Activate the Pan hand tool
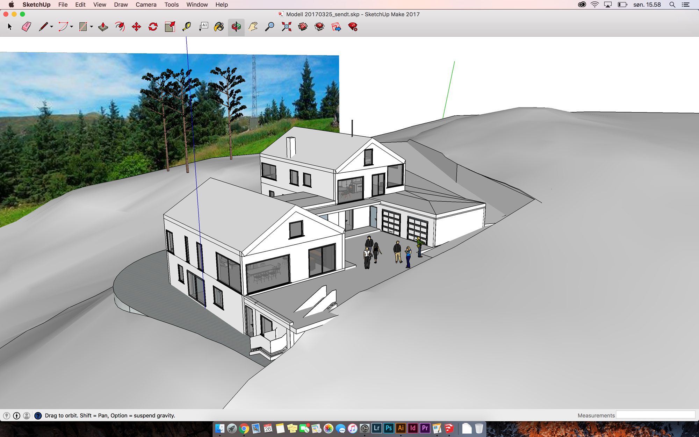The width and height of the screenshot is (699, 437). coord(253,27)
